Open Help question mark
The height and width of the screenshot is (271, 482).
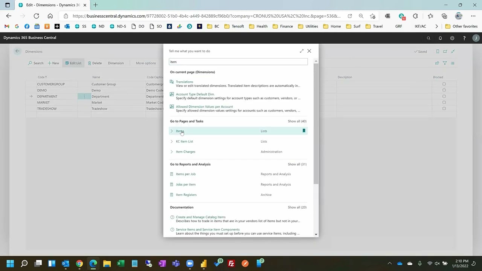pos(464,38)
